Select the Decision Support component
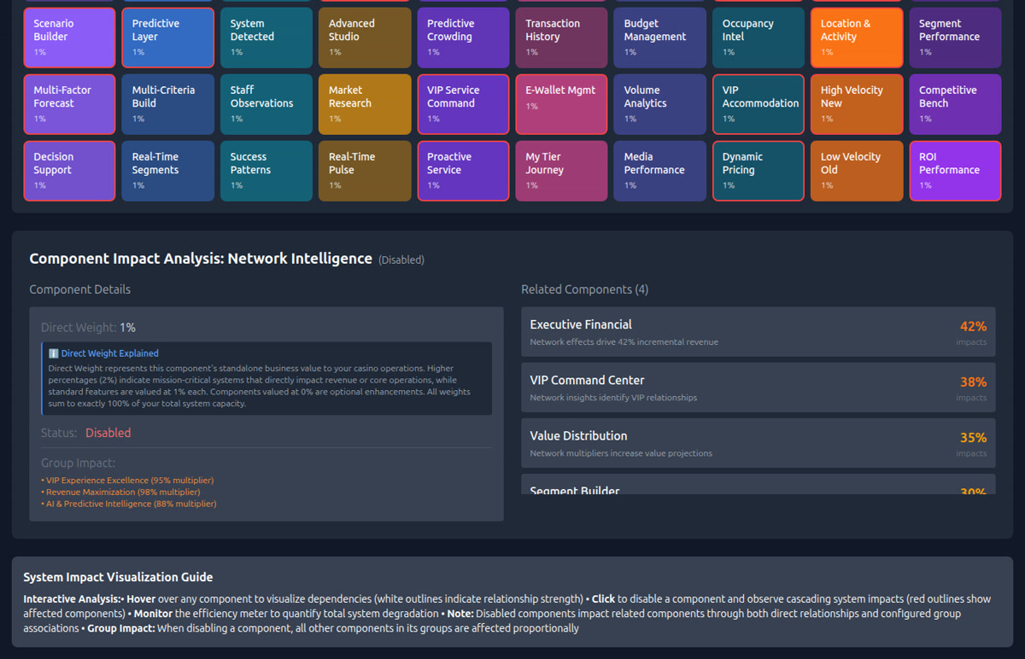This screenshot has width=1025, height=659. [x=69, y=171]
